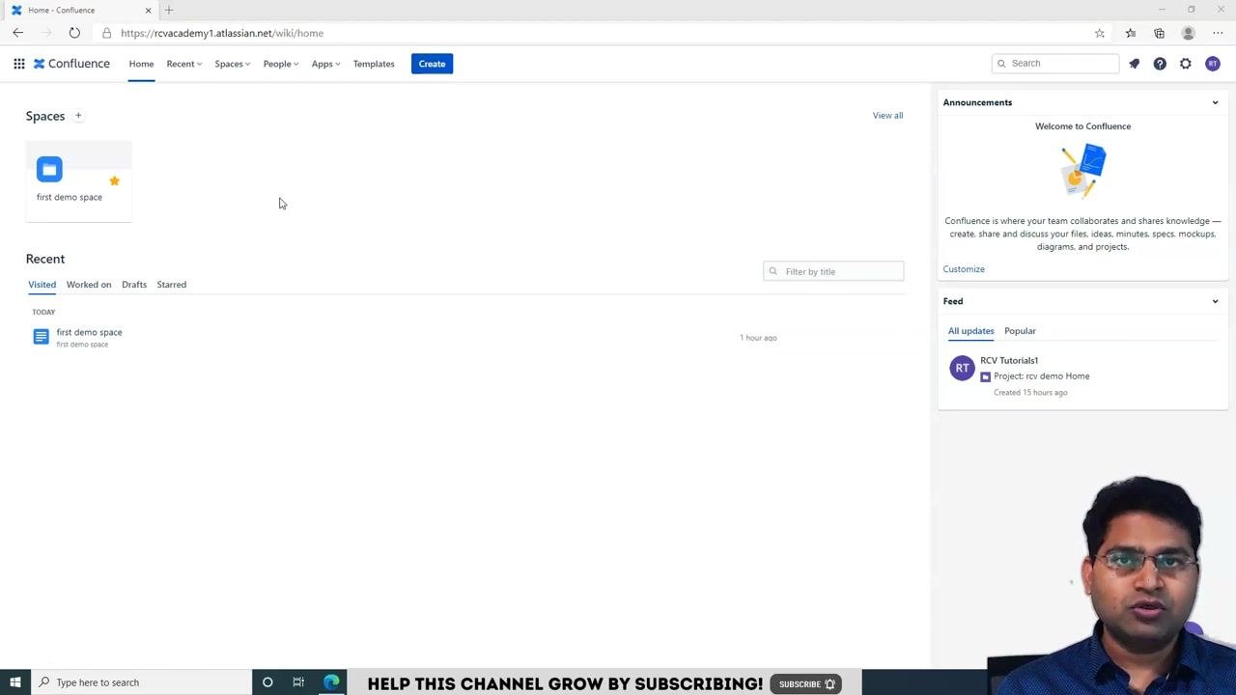Open Cortana circle in taskbar
The image size is (1236, 695).
tap(267, 682)
